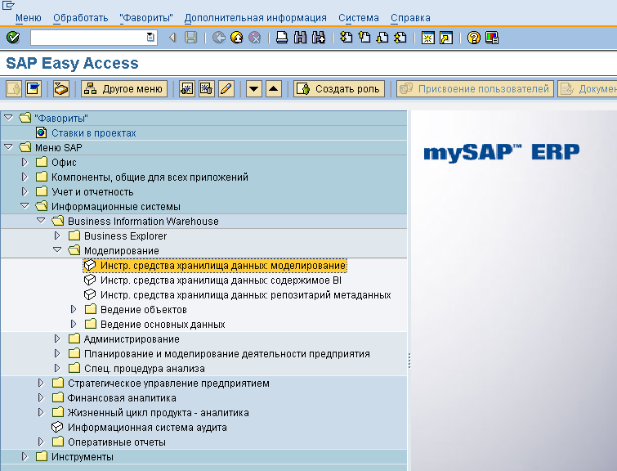This screenshot has height=471, width=617.
Task: Open the Справка menu
Action: [x=410, y=18]
